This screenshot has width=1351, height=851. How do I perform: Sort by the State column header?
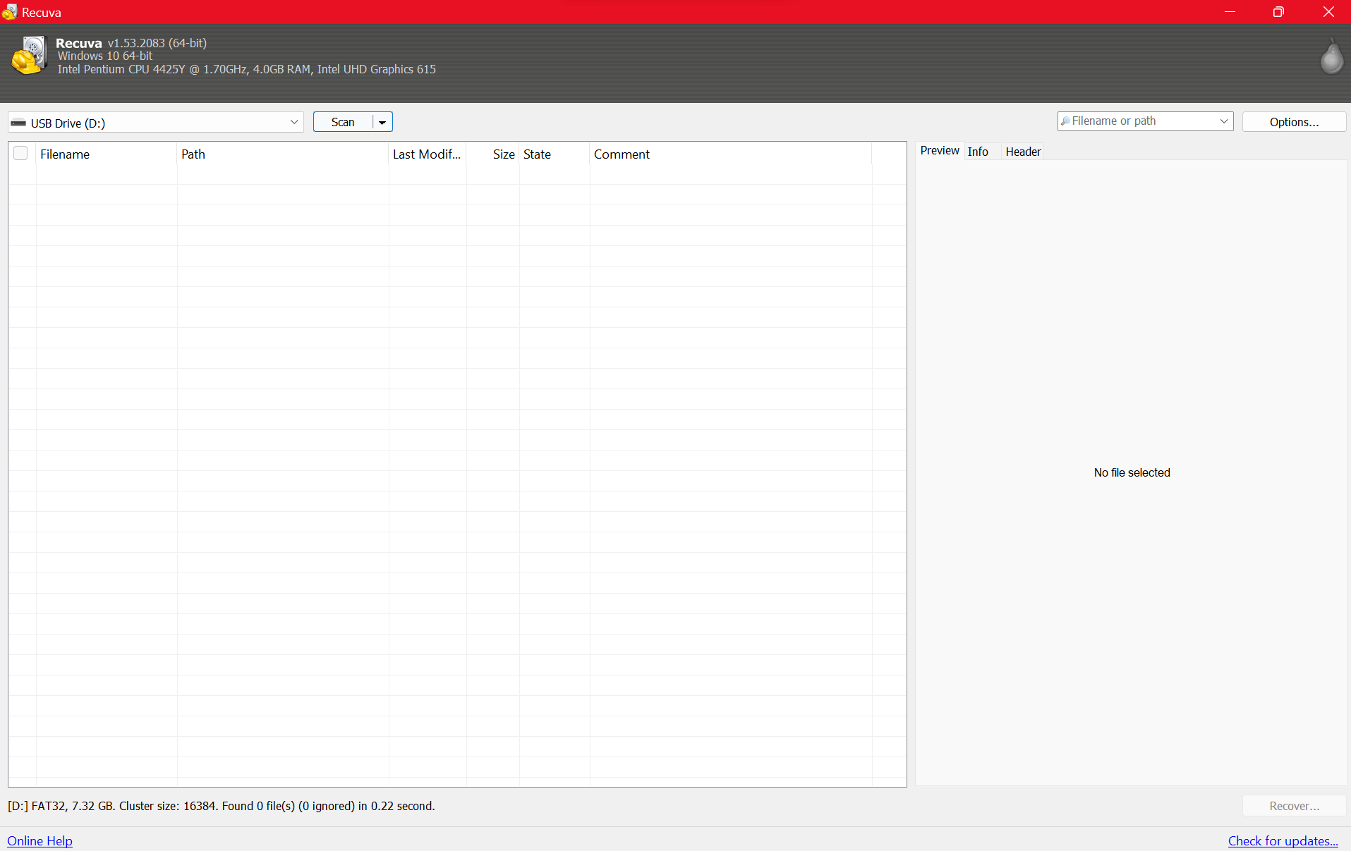(554, 154)
